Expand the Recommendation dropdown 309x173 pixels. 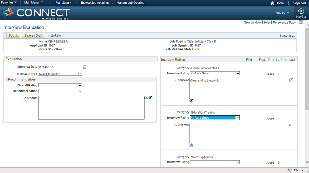click(x=80, y=91)
